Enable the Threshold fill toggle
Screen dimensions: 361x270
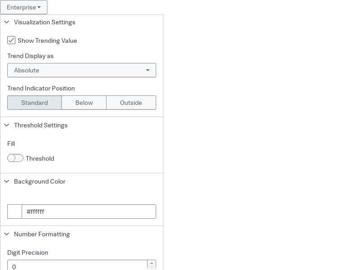(15, 158)
